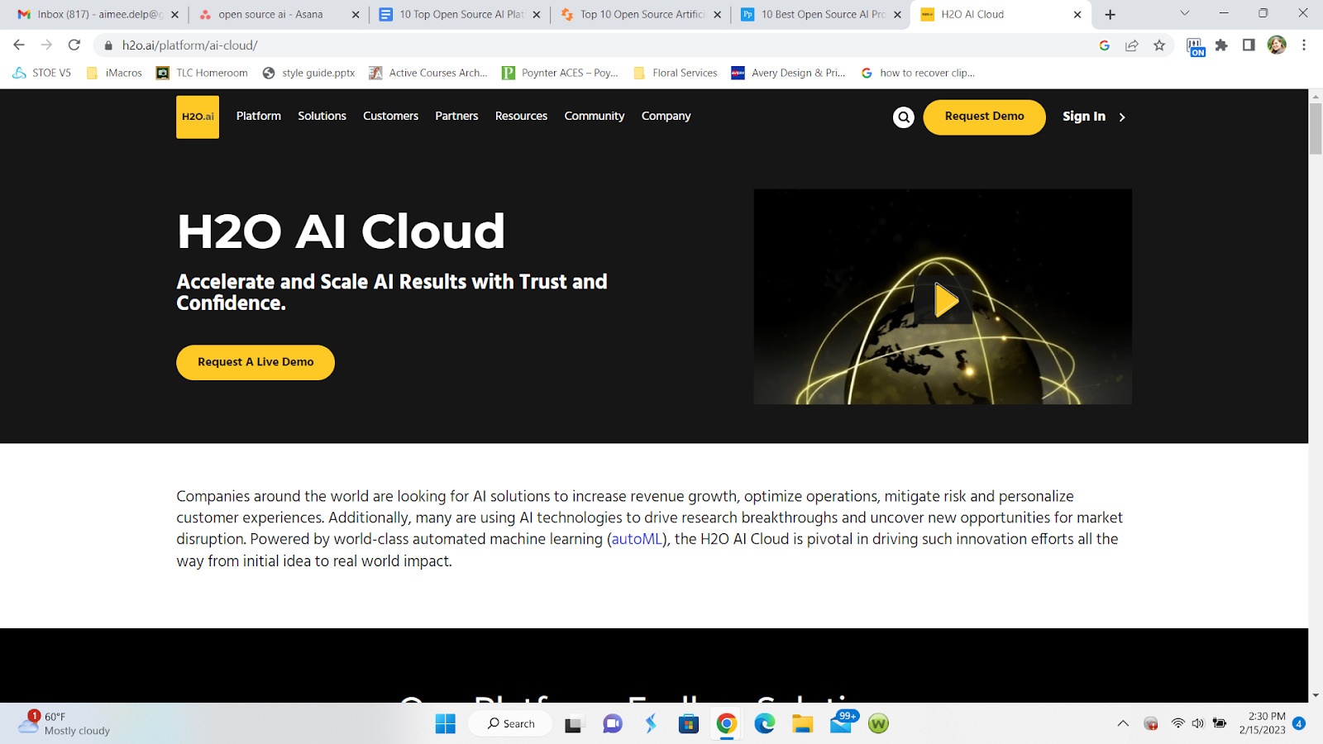Click the Wi-Fi icon in system tray
Viewport: 1323px width, 744px height.
click(1176, 723)
